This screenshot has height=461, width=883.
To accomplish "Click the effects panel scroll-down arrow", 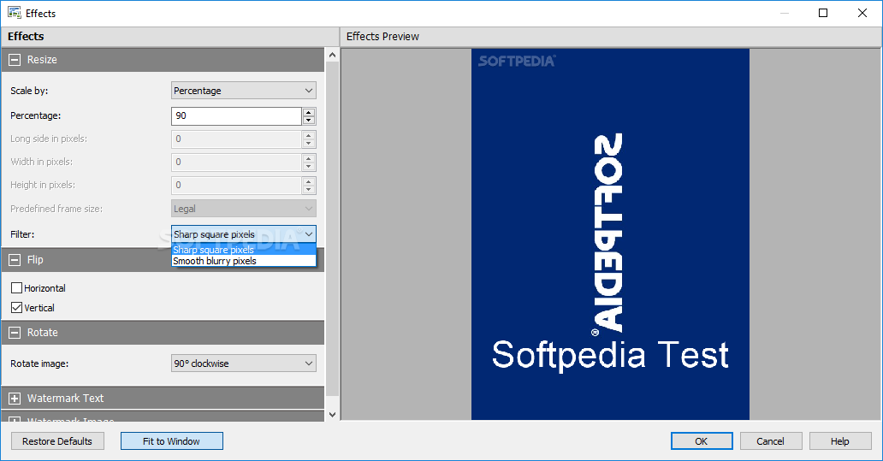I will pyautogui.click(x=332, y=415).
